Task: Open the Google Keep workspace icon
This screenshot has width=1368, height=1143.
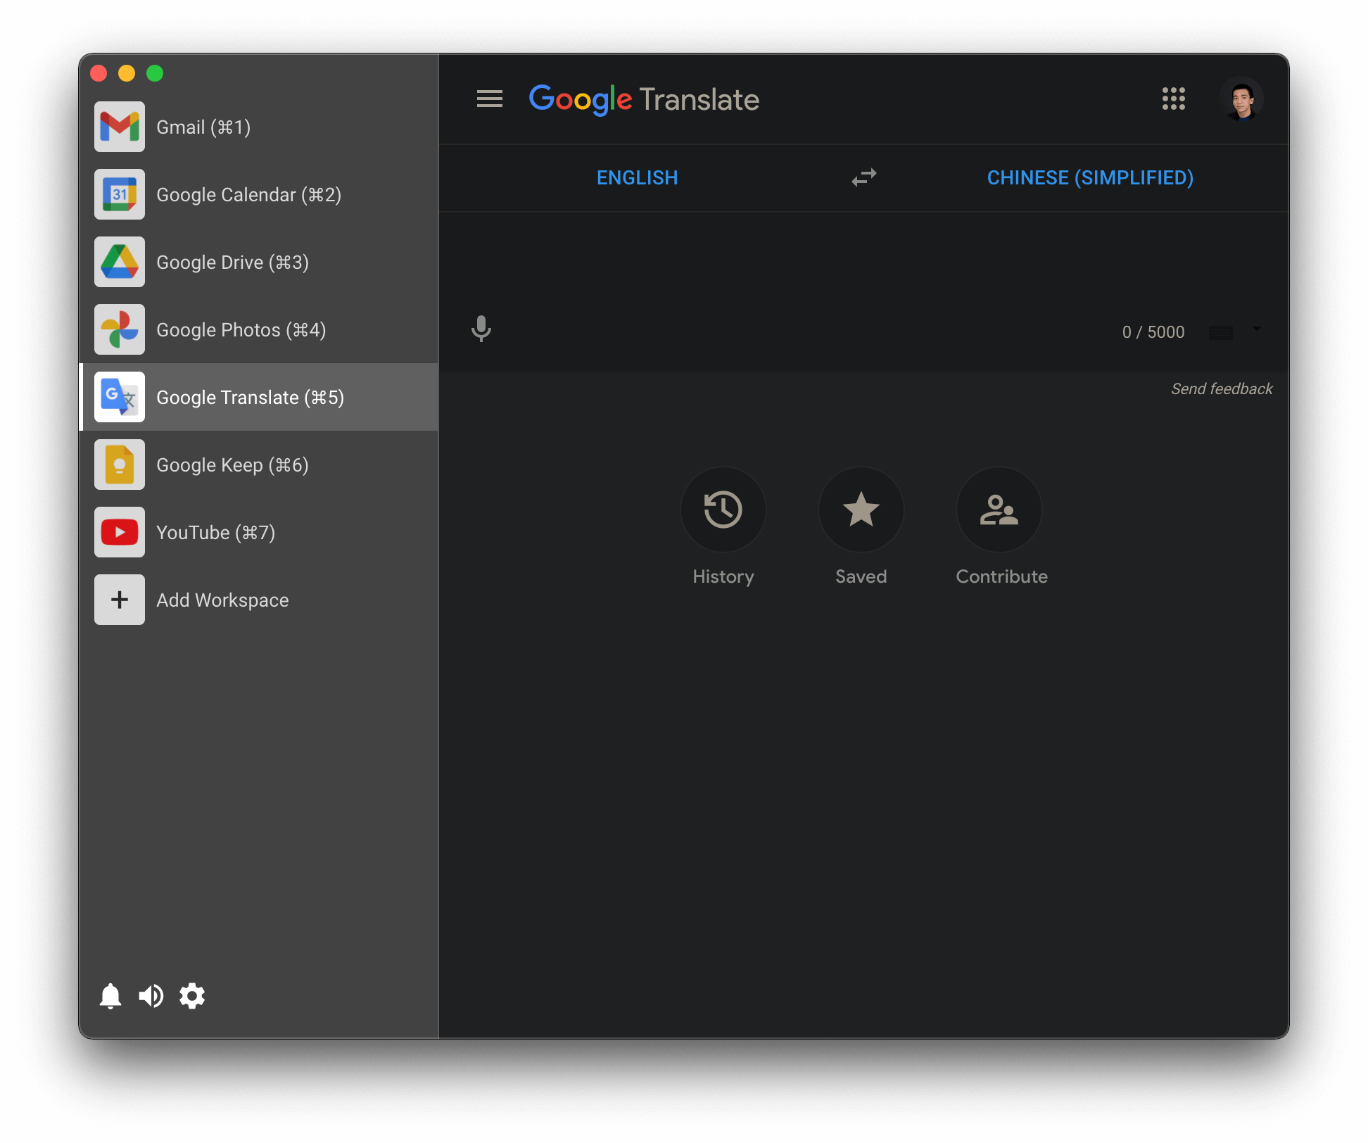Action: coord(120,465)
